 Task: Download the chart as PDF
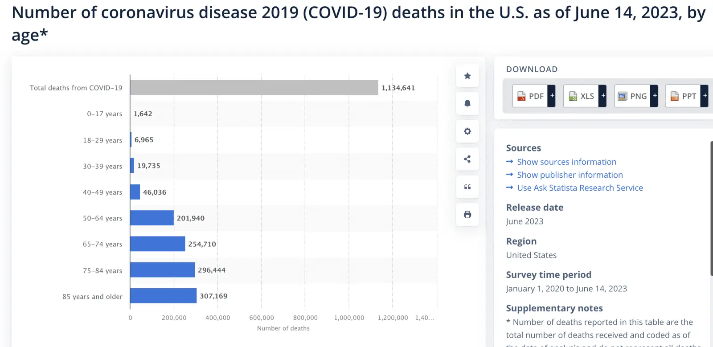click(530, 96)
